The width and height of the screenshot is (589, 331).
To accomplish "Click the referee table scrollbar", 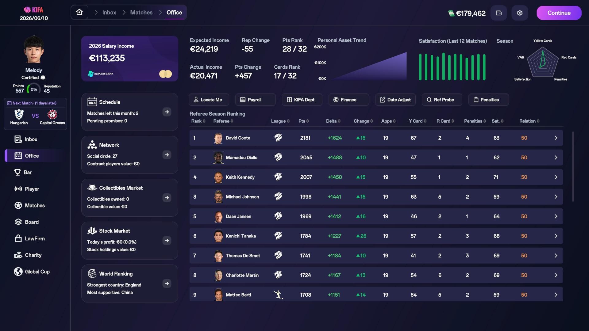I will [573, 167].
